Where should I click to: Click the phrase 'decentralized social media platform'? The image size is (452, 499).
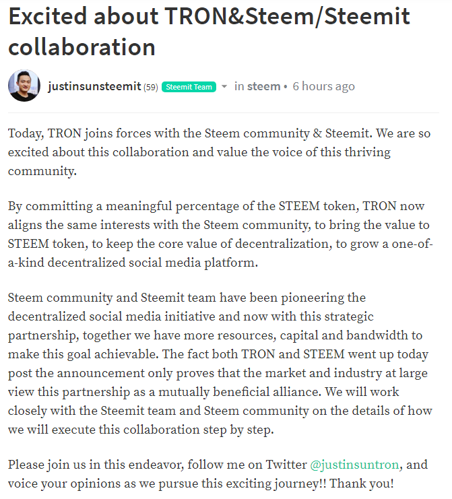pyautogui.click(x=152, y=263)
